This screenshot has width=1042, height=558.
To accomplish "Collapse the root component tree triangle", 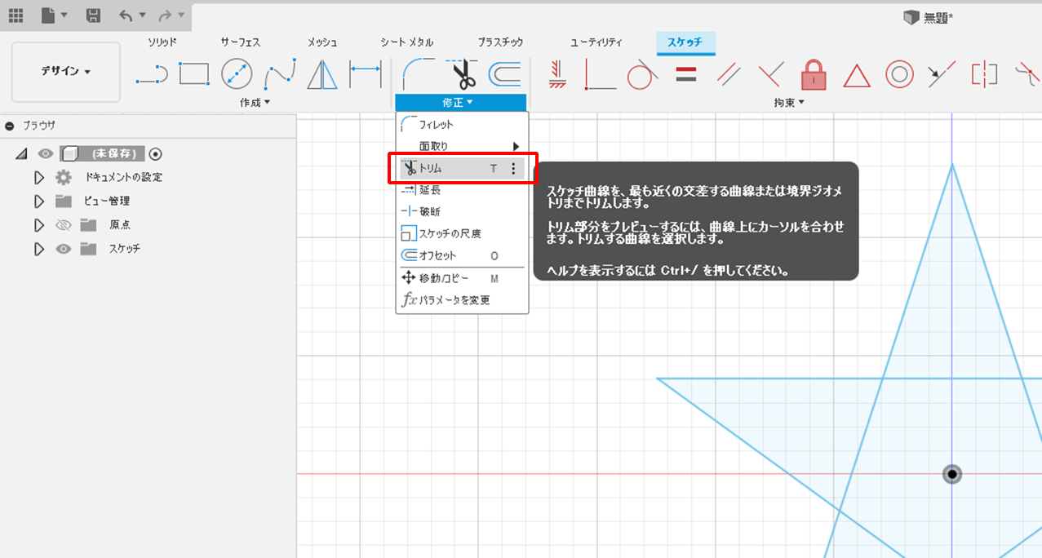I will point(21,153).
